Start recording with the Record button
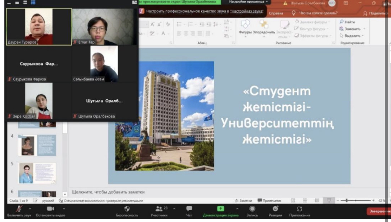The height and width of the screenshot is (222, 391). coord(252,209)
